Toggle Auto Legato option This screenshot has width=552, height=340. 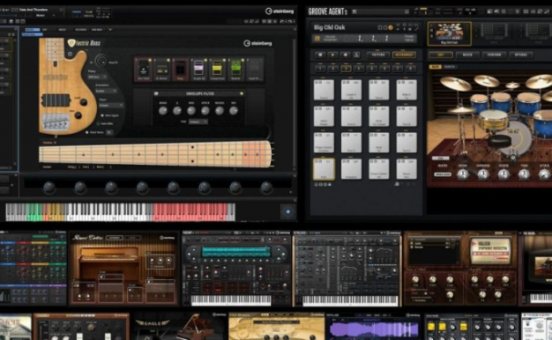click(x=102, y=115)
